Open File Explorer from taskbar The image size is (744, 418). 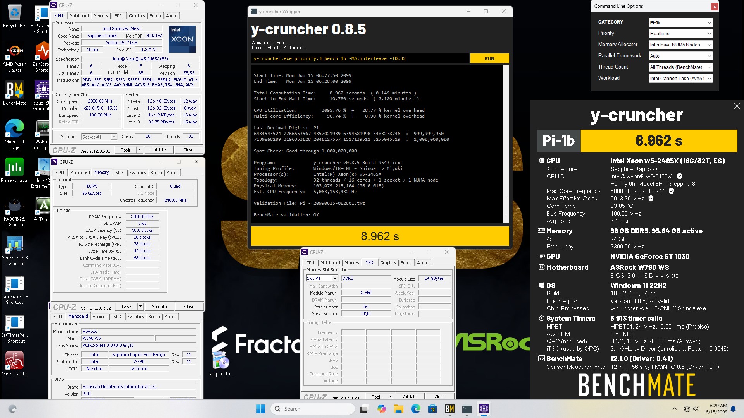[398, 409]
